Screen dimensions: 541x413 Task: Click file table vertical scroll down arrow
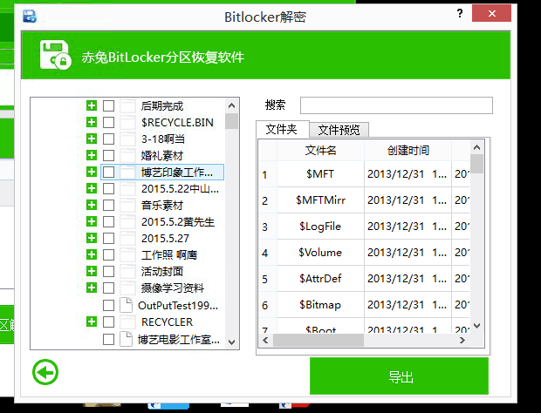(x=476, y=326)
